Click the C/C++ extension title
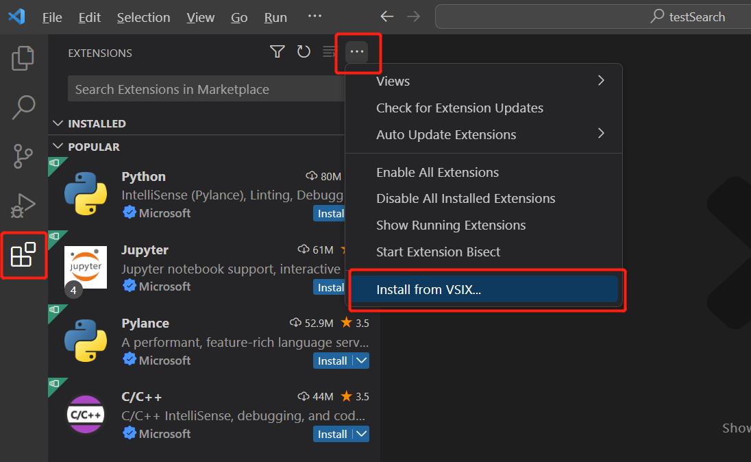 click(141, 397)
